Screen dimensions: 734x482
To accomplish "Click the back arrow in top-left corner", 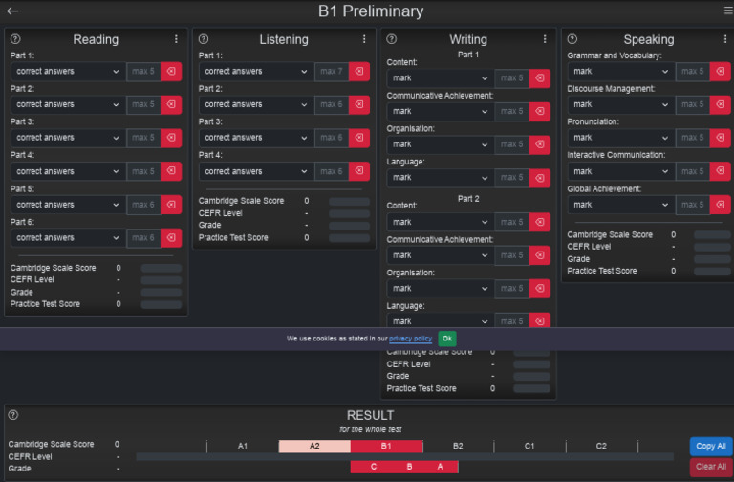I will coord(12,11).
